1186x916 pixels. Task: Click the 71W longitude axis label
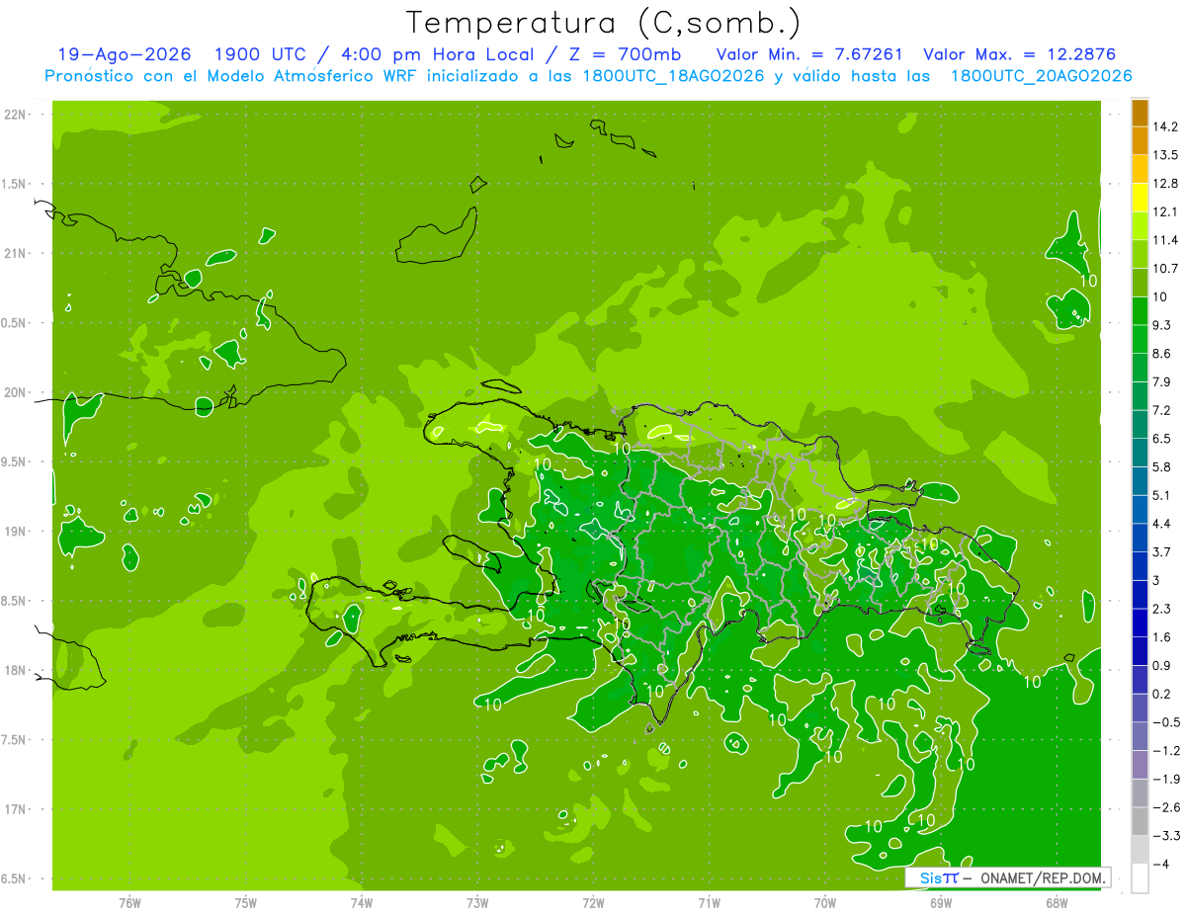pyautogui.click(x=709, y=903)
